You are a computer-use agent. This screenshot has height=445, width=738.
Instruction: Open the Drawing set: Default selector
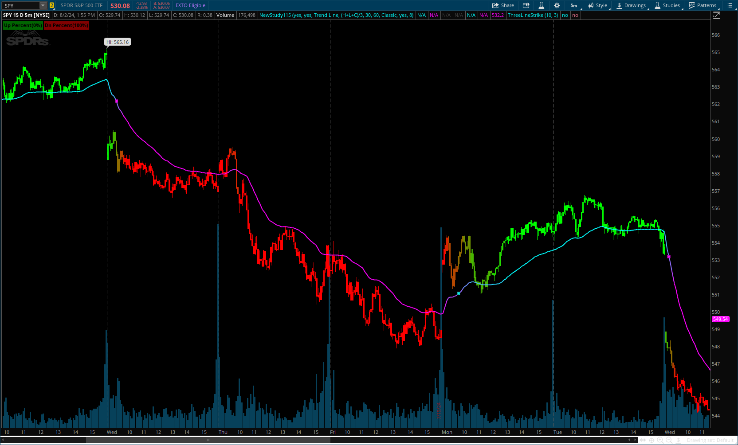pyautogui.click(x=710, y=441)
